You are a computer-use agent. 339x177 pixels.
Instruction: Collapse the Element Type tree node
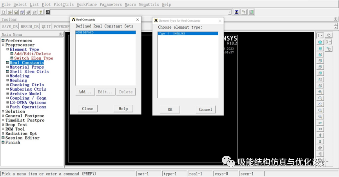(x=7, y=49)
